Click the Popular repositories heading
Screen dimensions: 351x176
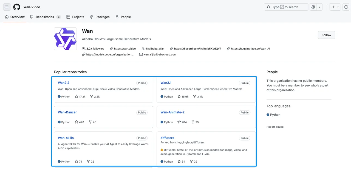70,72
